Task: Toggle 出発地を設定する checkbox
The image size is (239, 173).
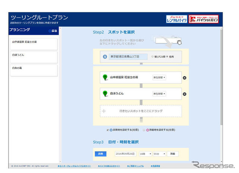Action: coord(108,130)
